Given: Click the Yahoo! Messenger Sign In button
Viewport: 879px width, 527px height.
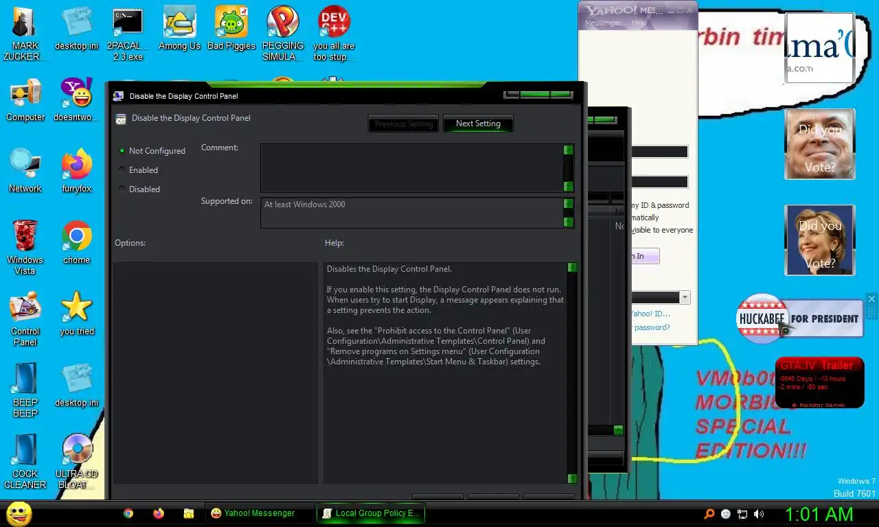Looking at the screenshot, I should pyautogui.click(x=644, y=256).
